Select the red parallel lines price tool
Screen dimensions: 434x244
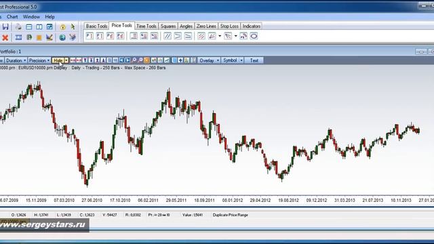[x=201, y=36]
